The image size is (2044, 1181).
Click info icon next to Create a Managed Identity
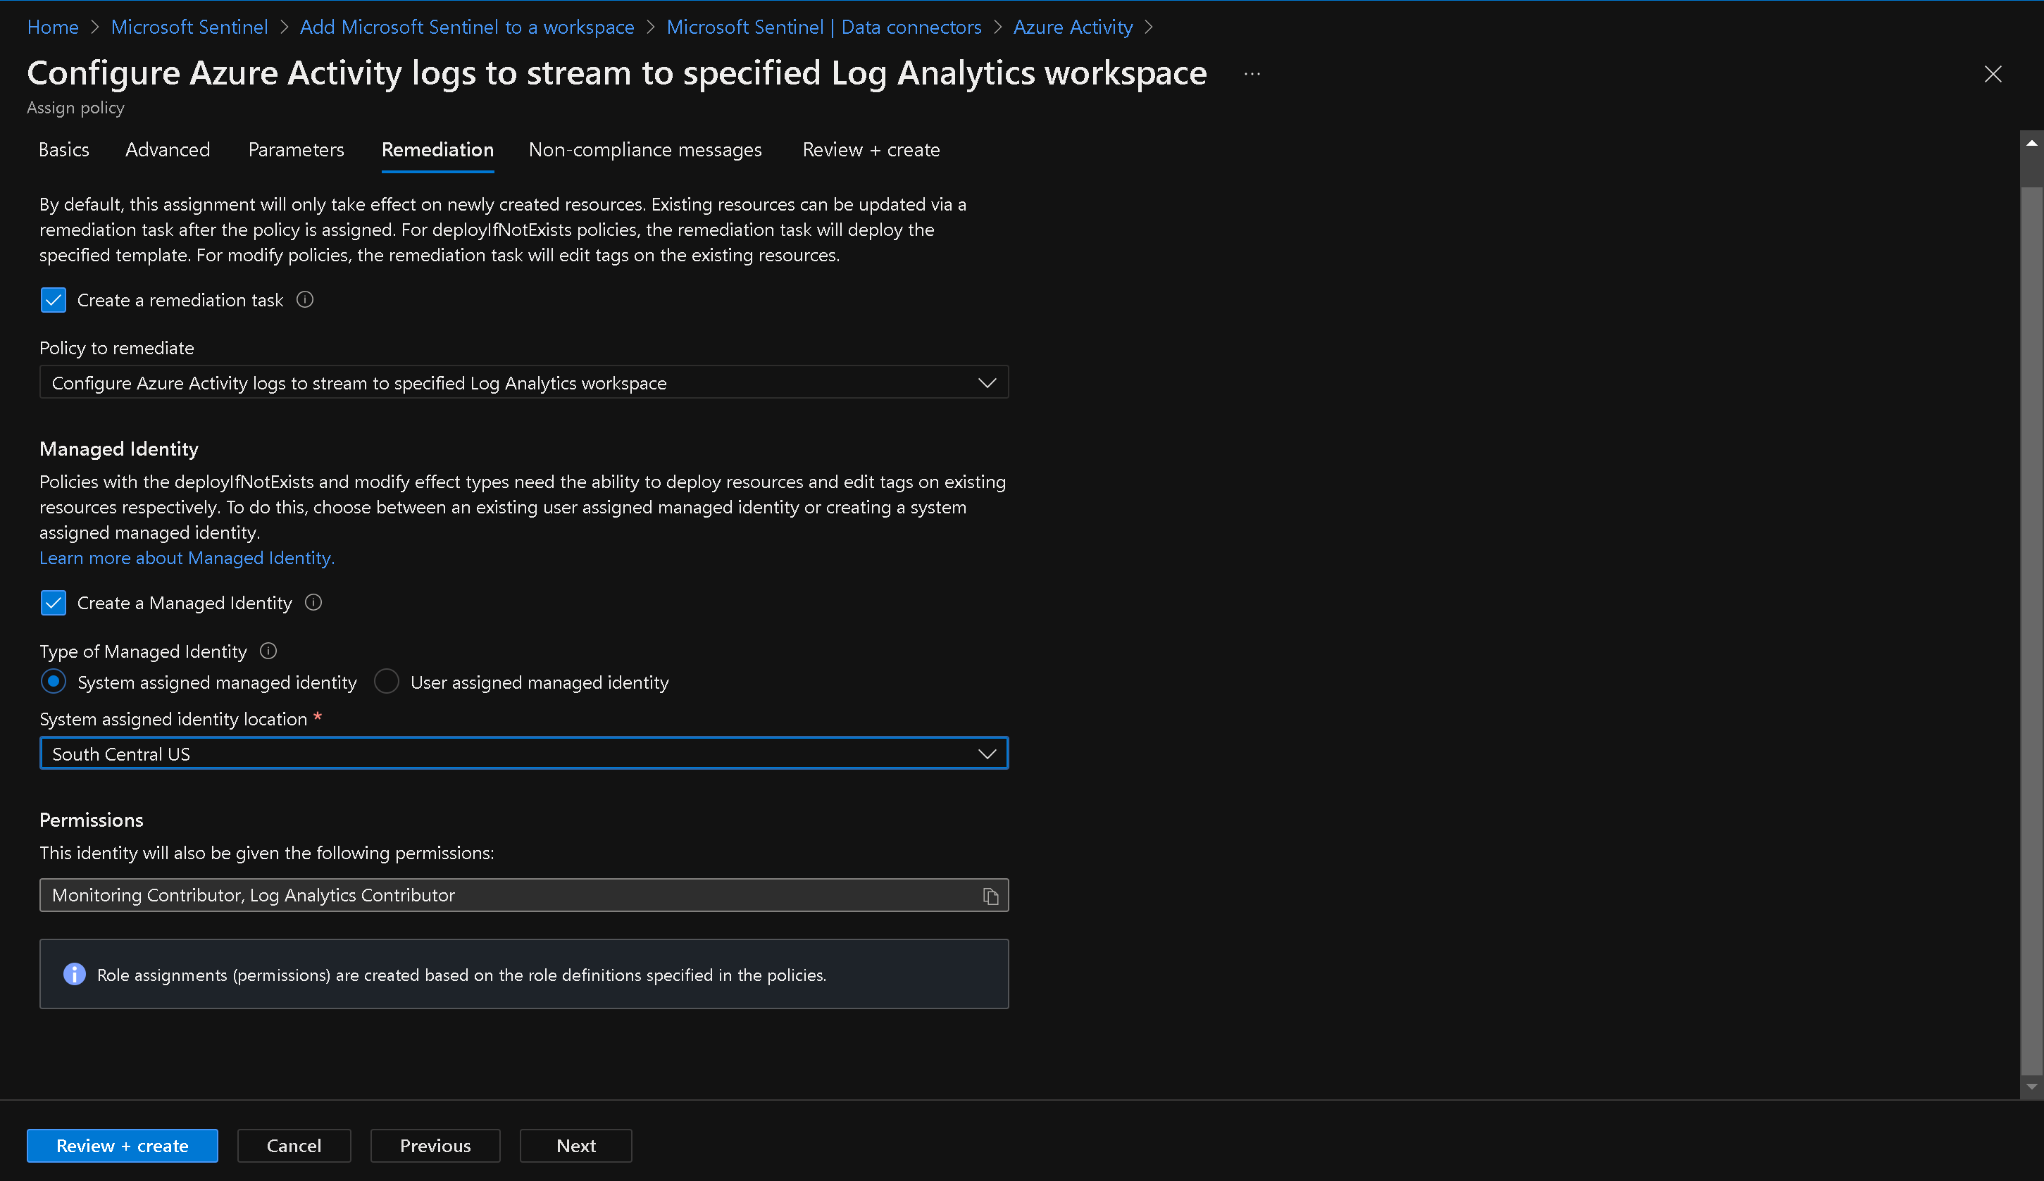point(313,603)
